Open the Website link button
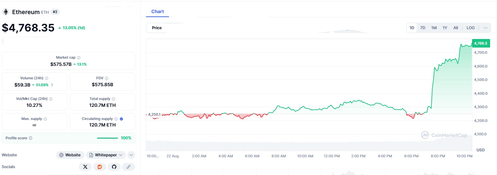Viewport: 497px width, 175px height. tap(70, 155)
